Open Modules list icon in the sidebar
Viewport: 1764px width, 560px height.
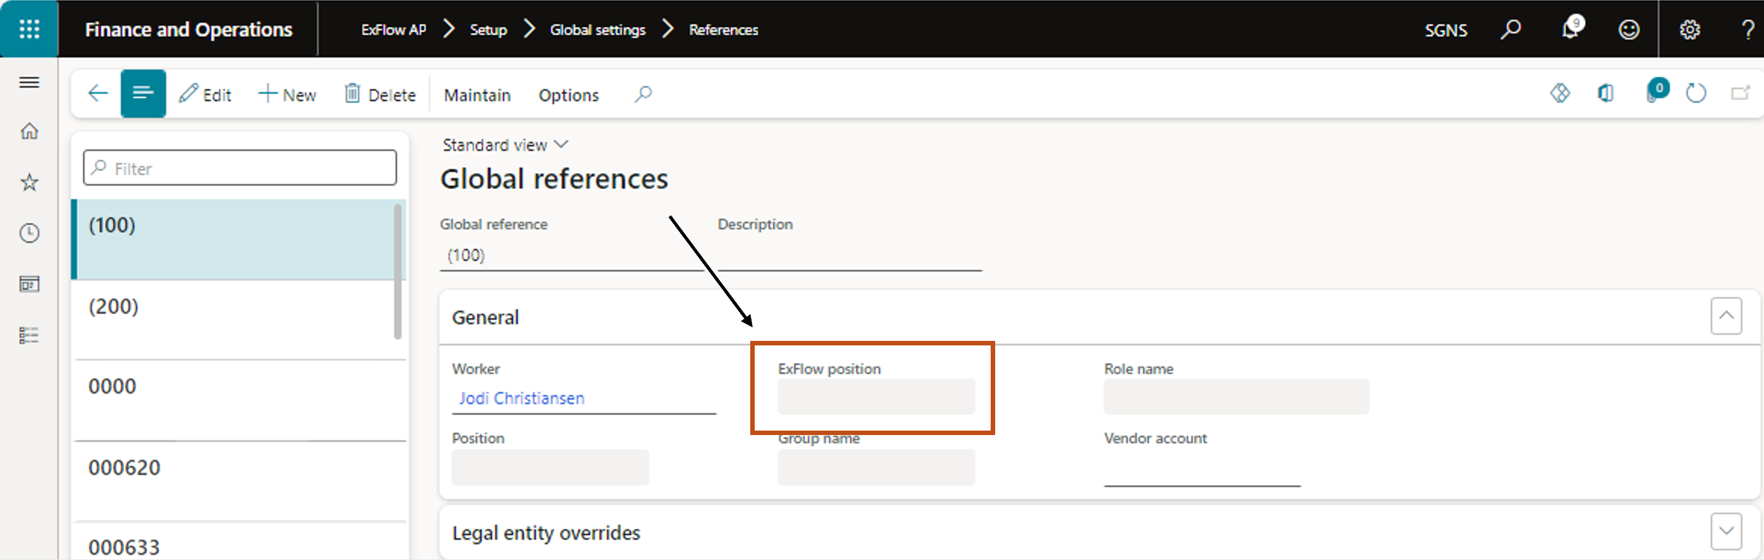click(x=29, y=336)
